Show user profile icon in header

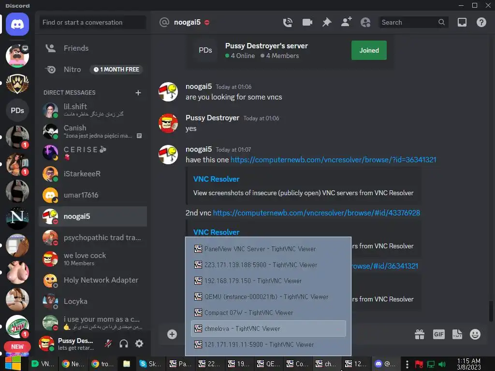pos(365,22)
